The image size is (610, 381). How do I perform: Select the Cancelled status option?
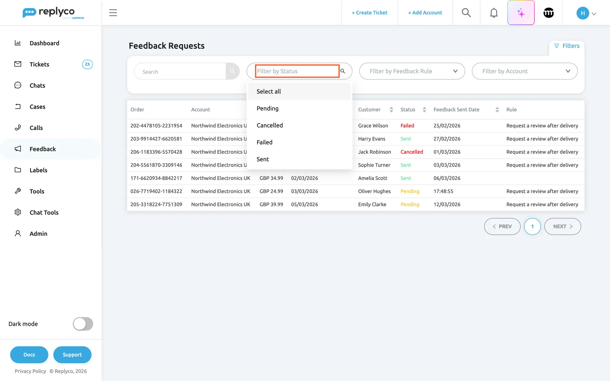299,125
